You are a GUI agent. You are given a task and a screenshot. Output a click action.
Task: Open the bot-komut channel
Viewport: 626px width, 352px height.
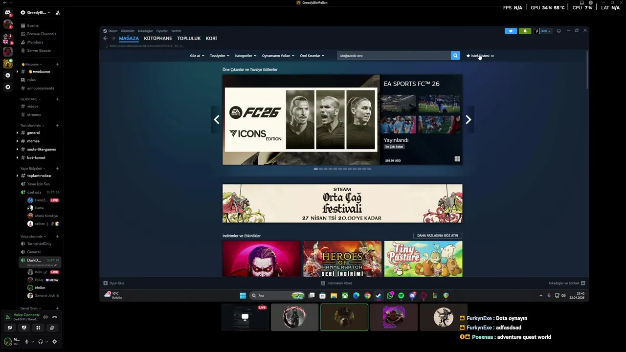coord(33,157)
